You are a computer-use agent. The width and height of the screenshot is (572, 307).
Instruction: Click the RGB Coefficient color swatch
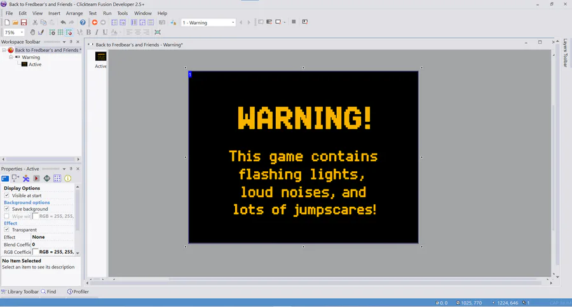[36, 252]
